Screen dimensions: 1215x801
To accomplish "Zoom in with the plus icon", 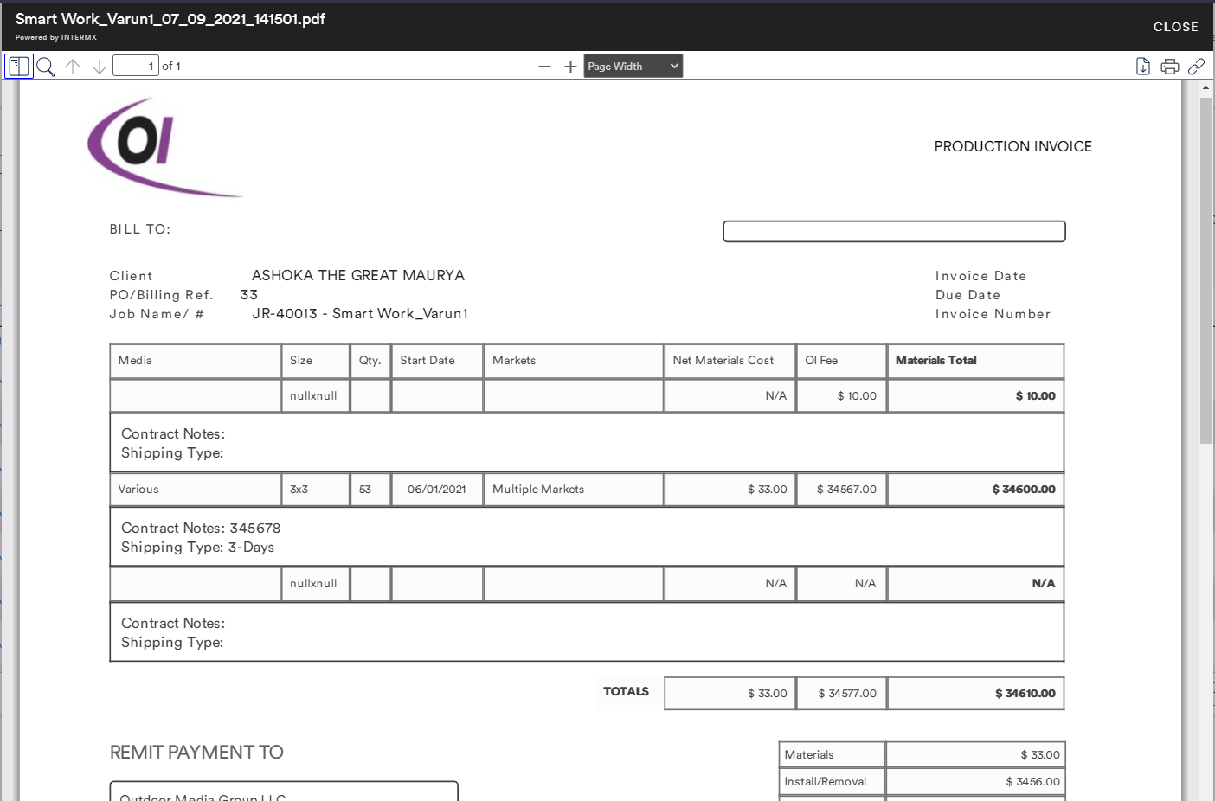I will [570, 67].
